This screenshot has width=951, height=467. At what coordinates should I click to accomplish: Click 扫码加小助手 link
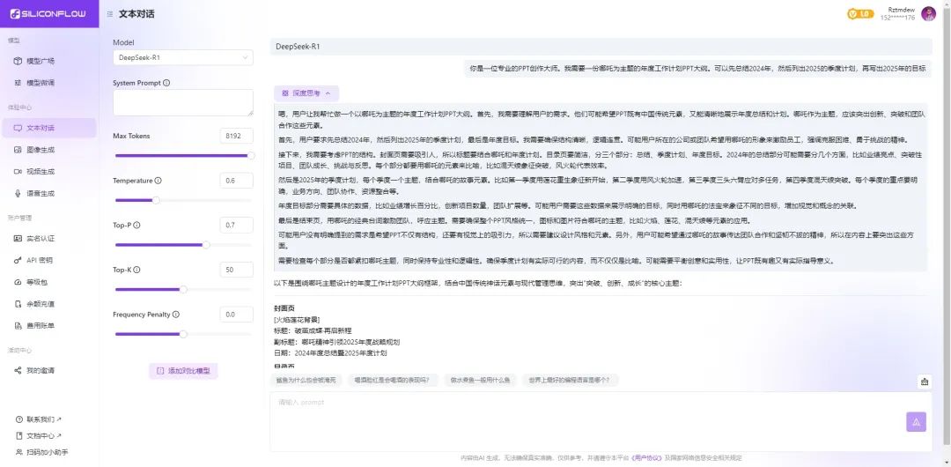click(42, 452)
